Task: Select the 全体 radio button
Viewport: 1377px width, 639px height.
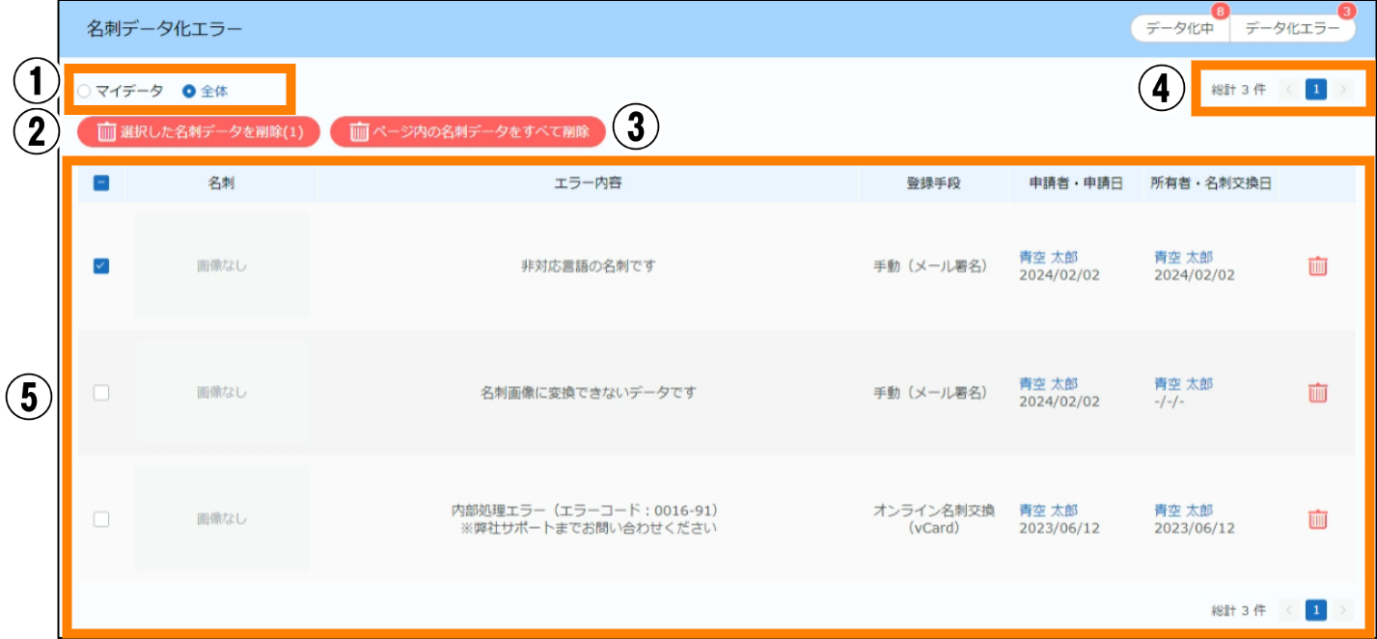Action: pos(189,91)
